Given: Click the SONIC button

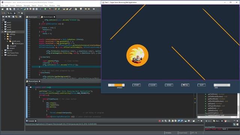Looking at the screenshot, I should tap(169, 85).
